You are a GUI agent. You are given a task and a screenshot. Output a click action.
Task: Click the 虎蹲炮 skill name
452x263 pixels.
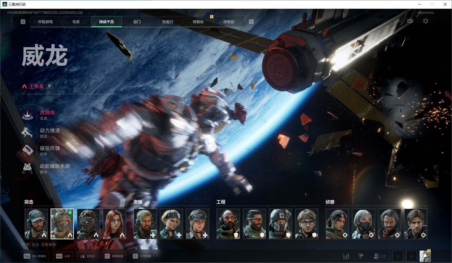pyautogui.click(x=47, y=113)
